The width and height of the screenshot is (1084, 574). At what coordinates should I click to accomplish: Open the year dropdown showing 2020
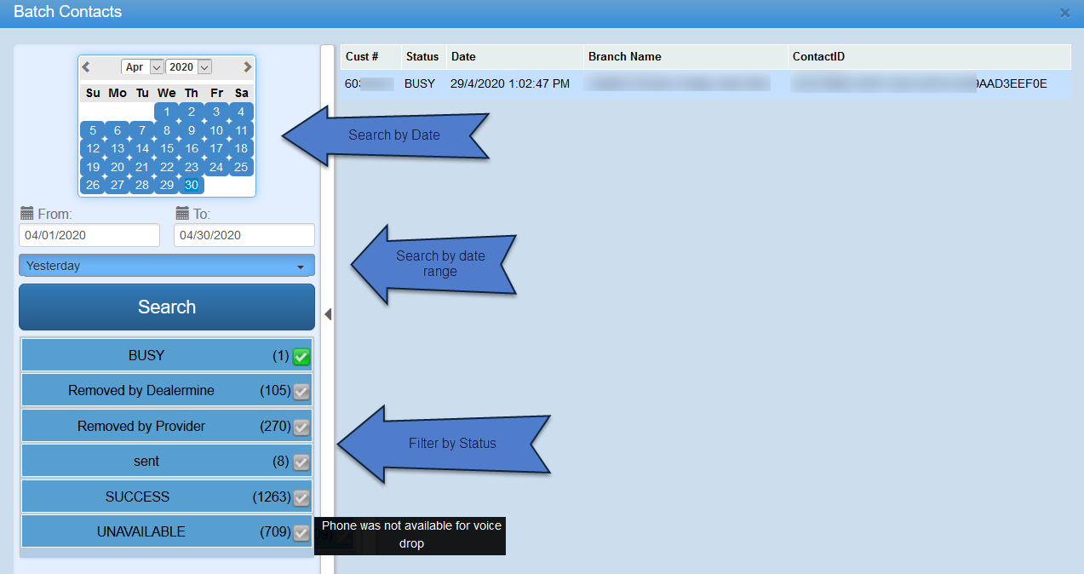[x=188, y=67]
